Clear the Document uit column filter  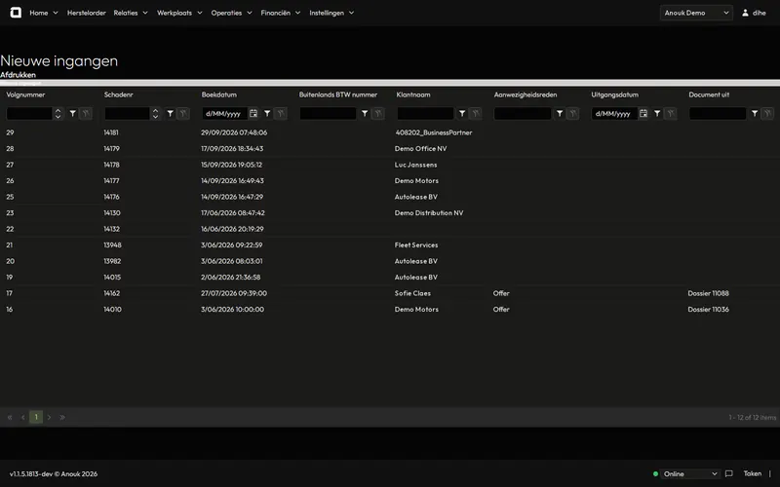[x=768, y=114]
